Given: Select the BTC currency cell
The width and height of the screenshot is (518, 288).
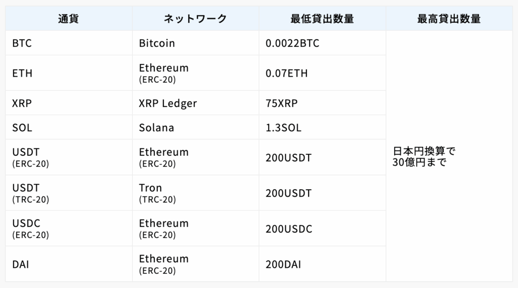Looking at the screenshot, I should click(22, 43).
